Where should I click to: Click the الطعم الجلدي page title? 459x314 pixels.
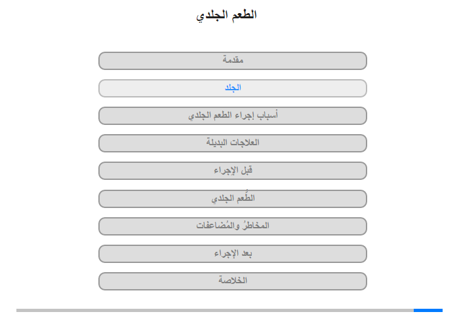[226, 15]
